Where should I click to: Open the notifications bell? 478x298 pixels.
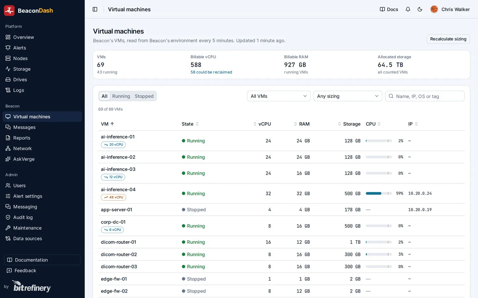[x=408, y=9]
